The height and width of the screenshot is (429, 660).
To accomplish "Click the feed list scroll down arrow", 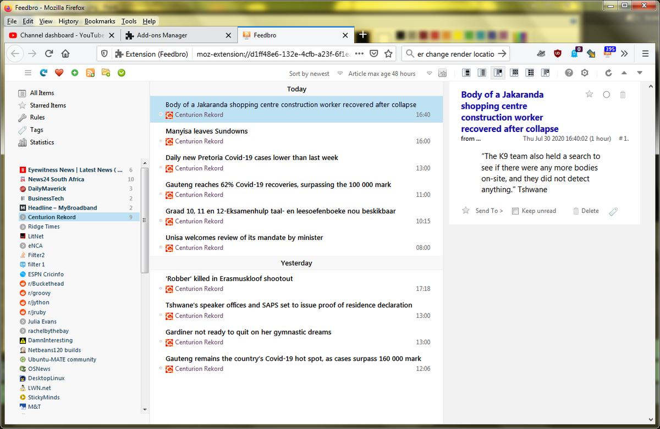I will coord(145,409).
